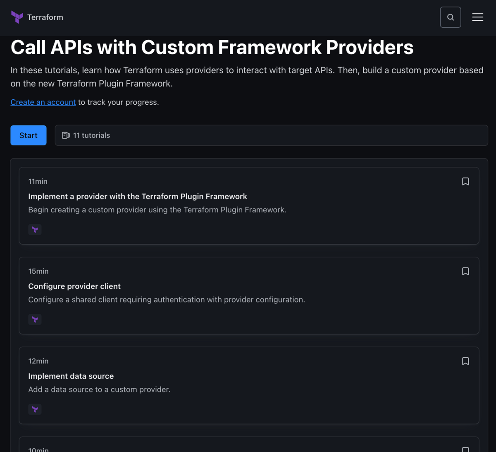Click the blue Start button
Screen dimensions: 496x452
point(29,135)
